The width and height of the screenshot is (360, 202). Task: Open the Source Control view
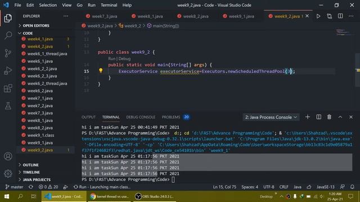click(x=8, y=53)
